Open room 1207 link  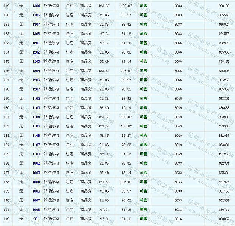click(36, 89)
